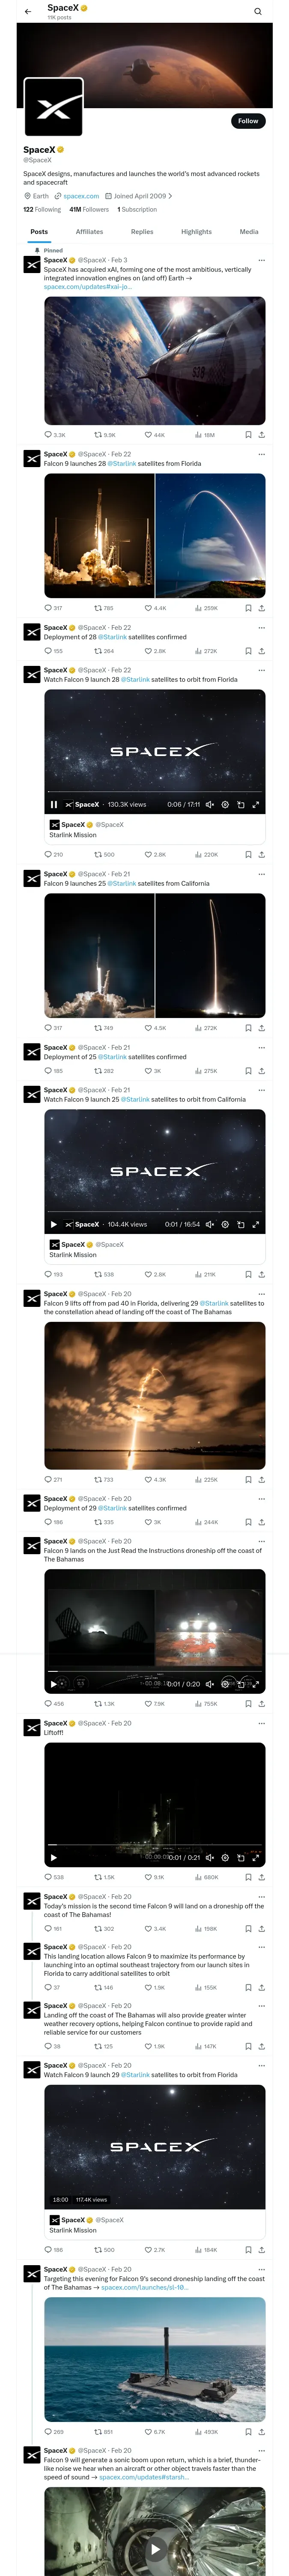The width and height of the screenshot is (289, 2576).
Task: Unmute the 17:11 Starlink launch video
Action: coord(209,804)
